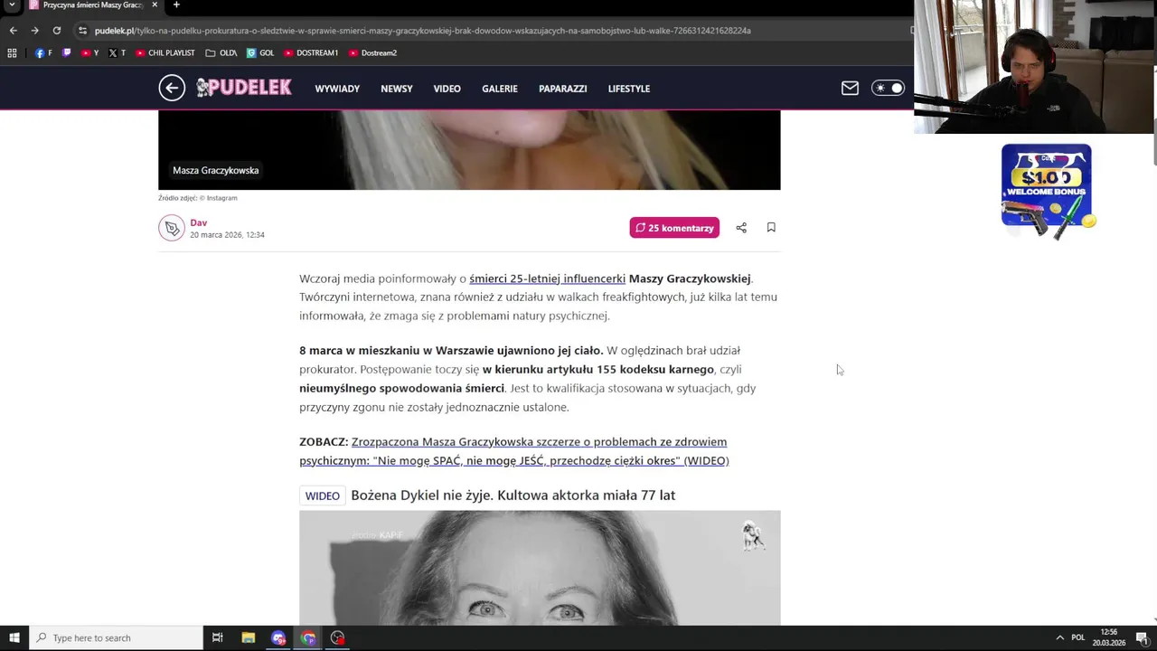Open Dostream2 bookmark

[372, 52]
